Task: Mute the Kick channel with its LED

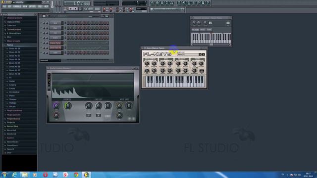Action: click(41, 23)
